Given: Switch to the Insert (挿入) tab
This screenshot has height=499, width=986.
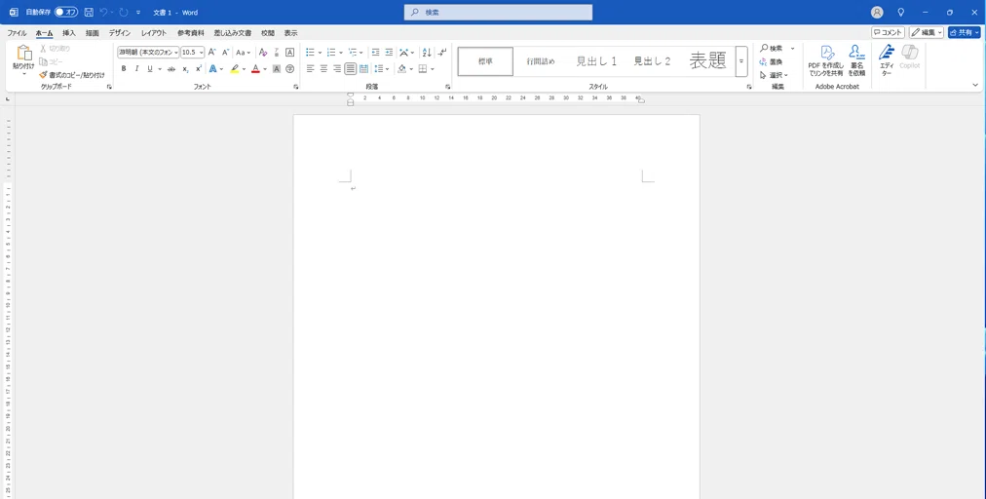Looking at the screenshot, I should pos(68,33).
